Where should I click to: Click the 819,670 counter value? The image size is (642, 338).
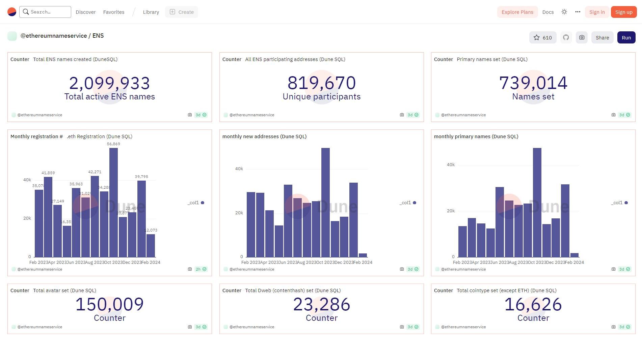[x=322, y=83]
